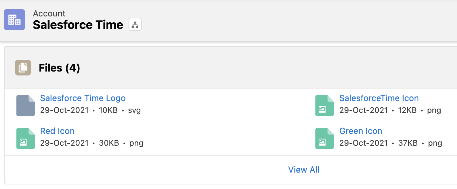
Task: Open the Salesforce Time Logo file
Action: coord(83,98)
